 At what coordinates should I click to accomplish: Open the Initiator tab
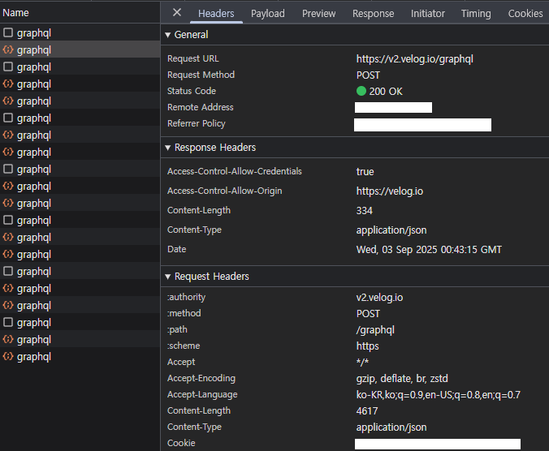(x=427, y=14)
